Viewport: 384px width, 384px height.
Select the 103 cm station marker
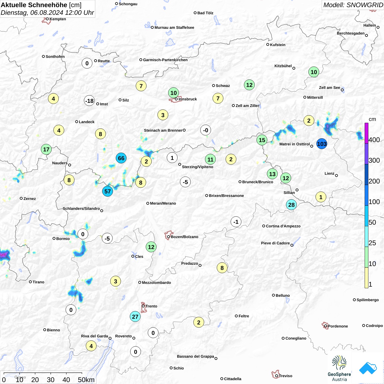coord(322,144)
